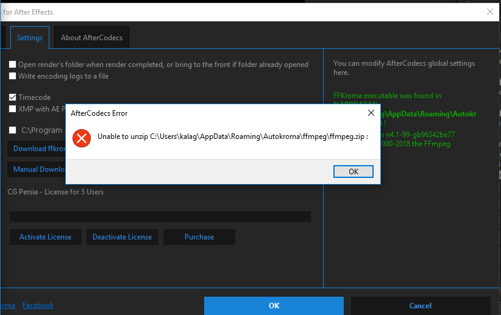
Task: Confirm settings with the blue OK button
Action: [x=274, y=306]
